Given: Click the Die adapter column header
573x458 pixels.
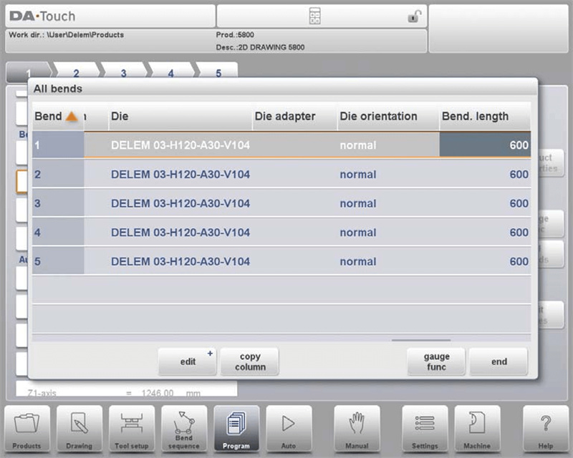Looking at the screenshot, I should [x=295, y=117].
